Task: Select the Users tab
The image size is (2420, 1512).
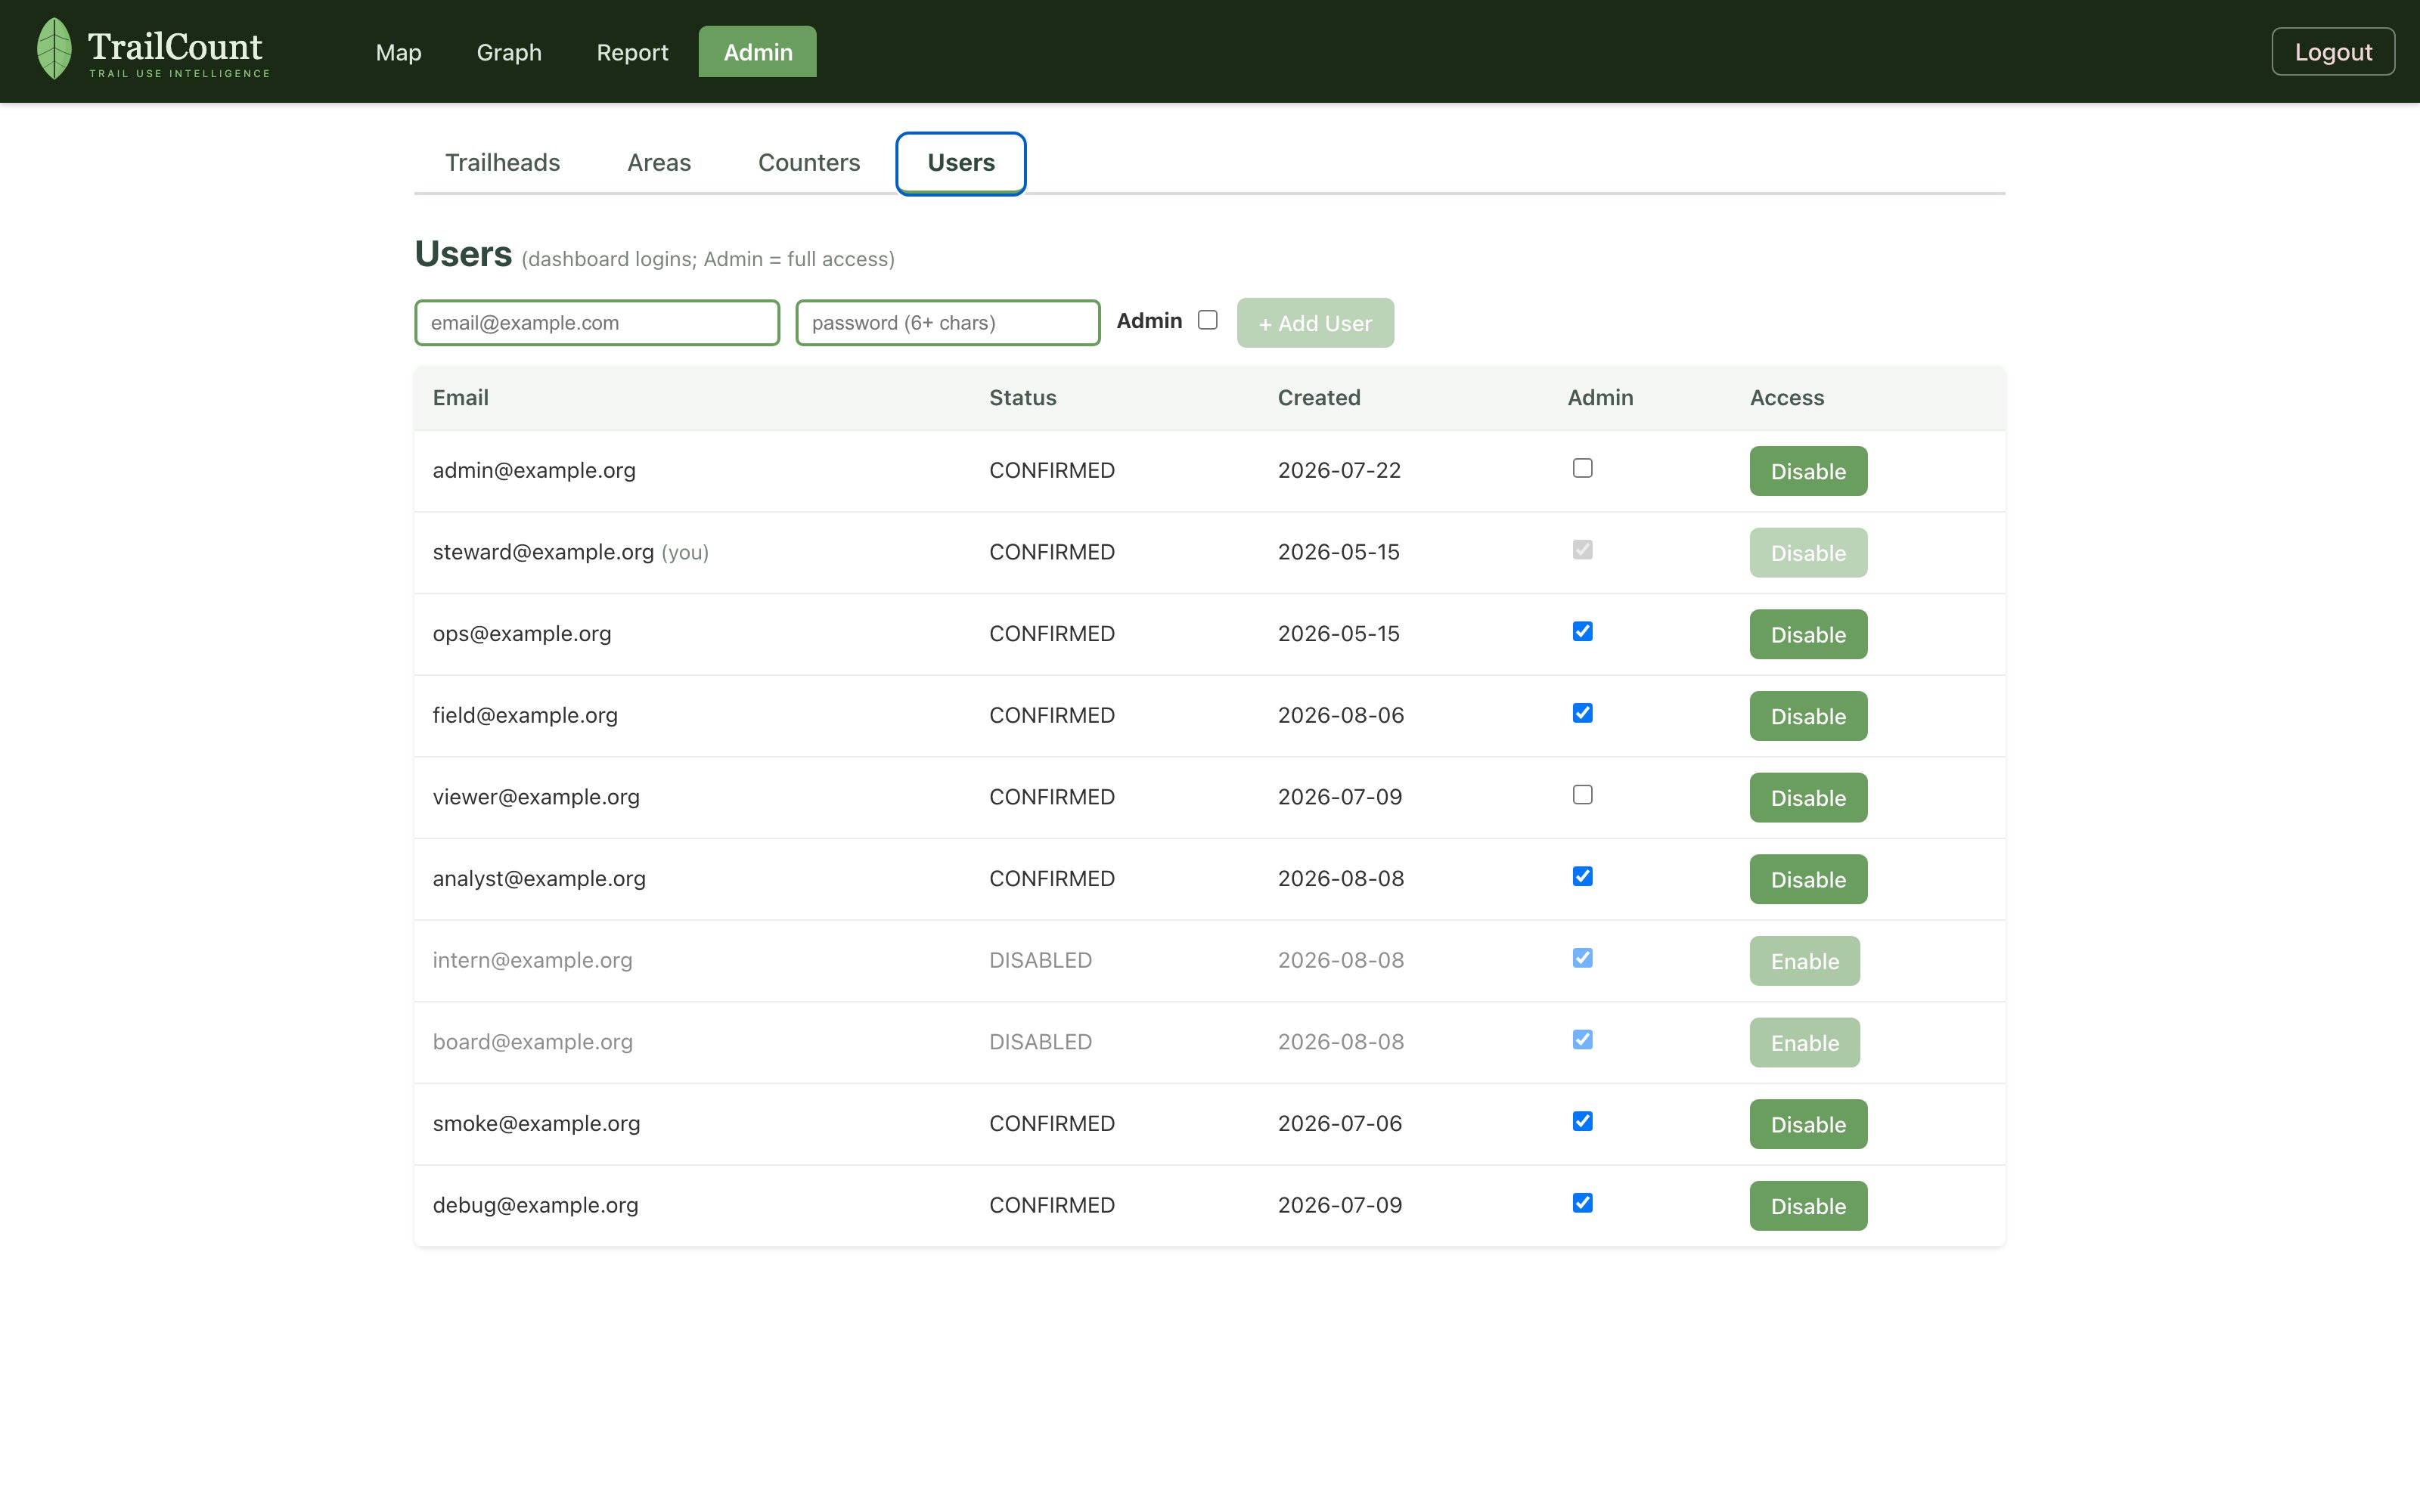Action: (961, 163)
